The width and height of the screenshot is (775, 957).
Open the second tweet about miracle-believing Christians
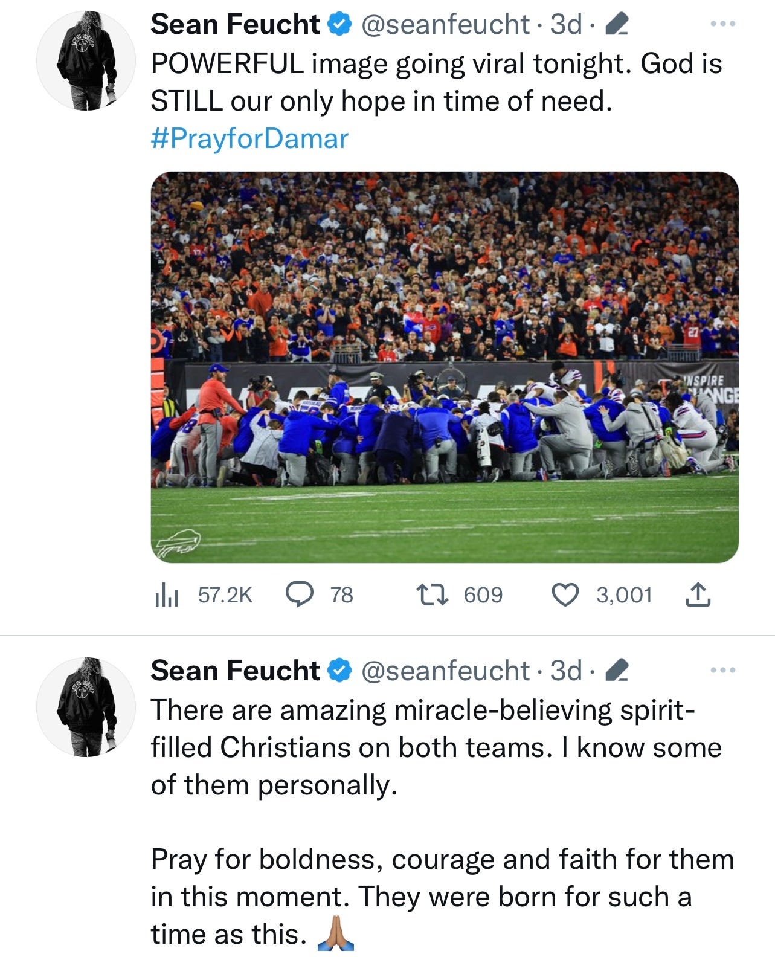point(442,822)
